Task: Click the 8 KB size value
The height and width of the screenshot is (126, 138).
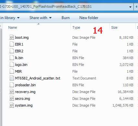Action: pos(130,78)
